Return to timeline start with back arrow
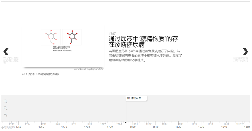This screenshot has height=131, width=252. (5, 115)
